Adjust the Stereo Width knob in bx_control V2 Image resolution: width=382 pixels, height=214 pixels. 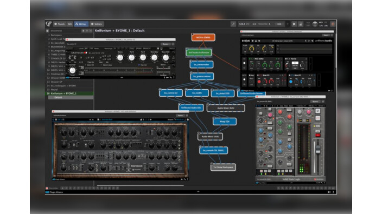pyautogui.click(x=165, y=57)
